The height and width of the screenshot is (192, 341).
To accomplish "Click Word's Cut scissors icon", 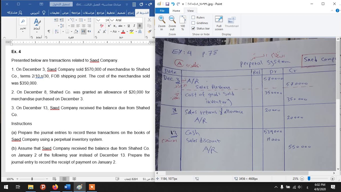I will (x=149, y=20).
